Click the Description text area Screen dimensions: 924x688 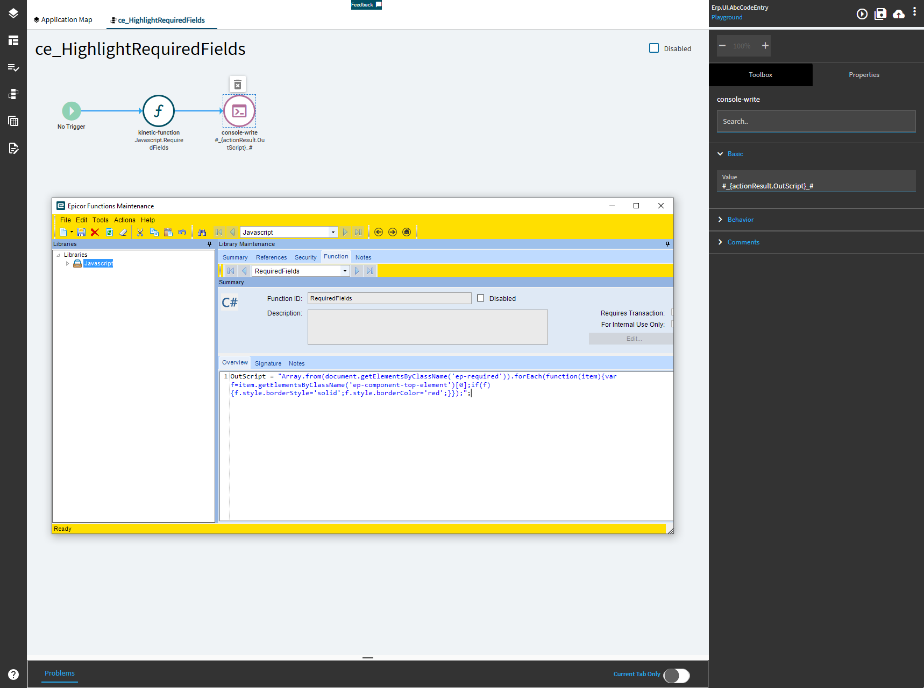click(x=428, y=327)
